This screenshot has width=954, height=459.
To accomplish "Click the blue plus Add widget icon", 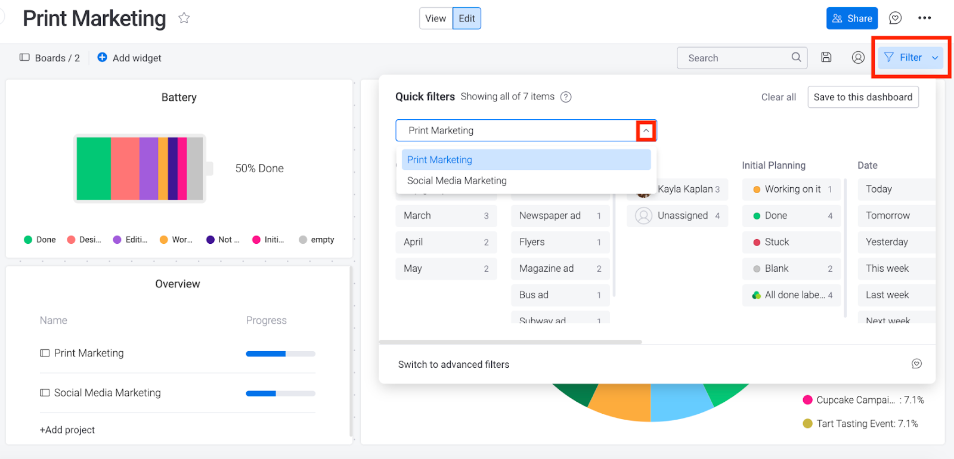I will (103, 58).
